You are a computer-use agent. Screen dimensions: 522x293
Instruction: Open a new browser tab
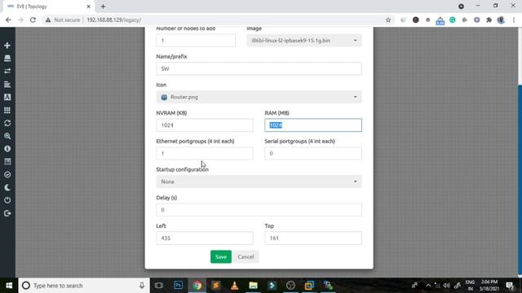tap(103, 7)
